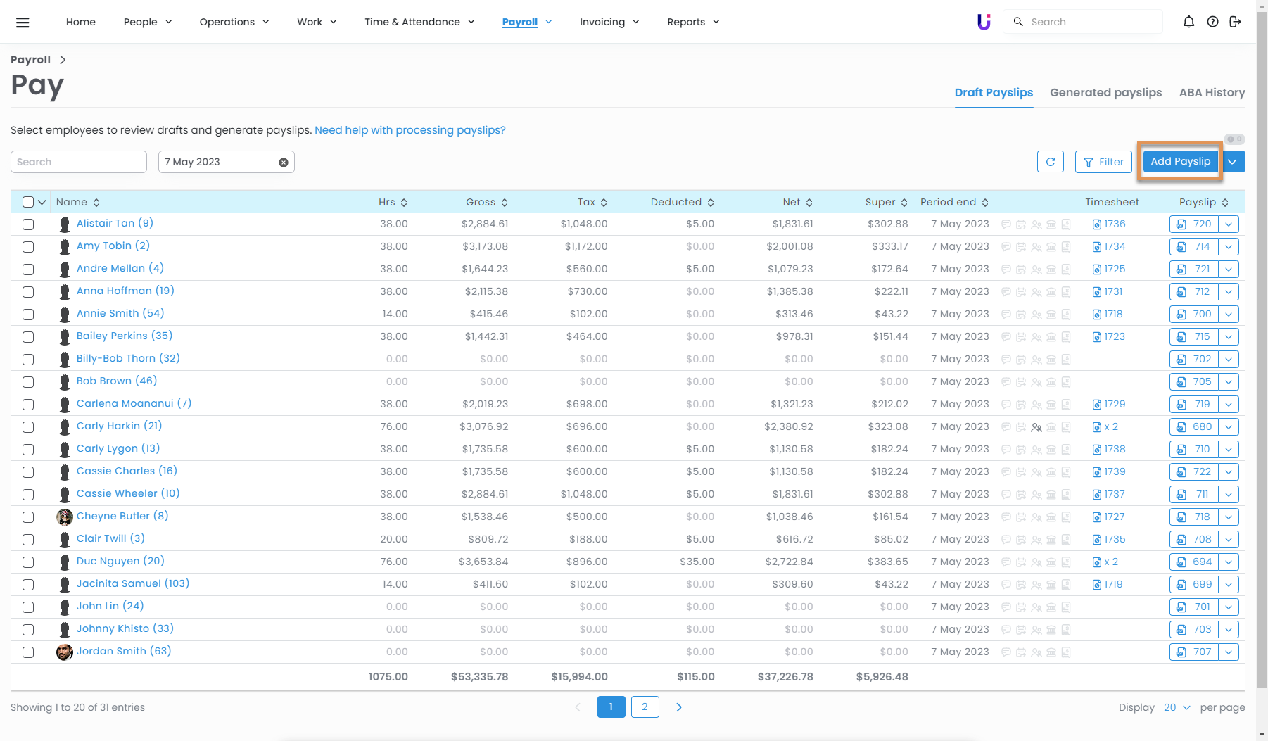The image size is (1268, 741).
Task: Open the Display per page dropdown
Action: click(x=1177, y=707)
